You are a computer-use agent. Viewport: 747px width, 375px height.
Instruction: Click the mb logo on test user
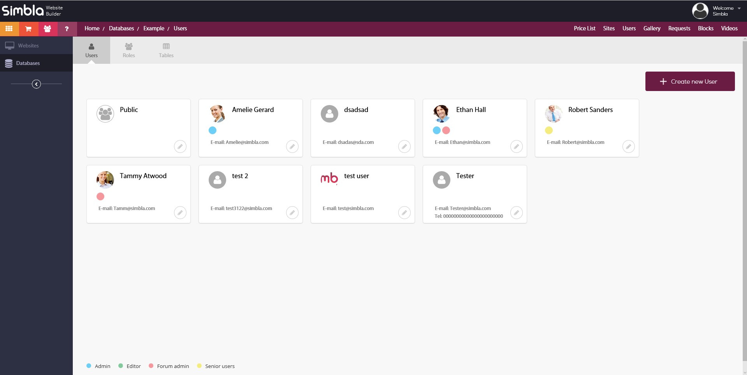329,179
